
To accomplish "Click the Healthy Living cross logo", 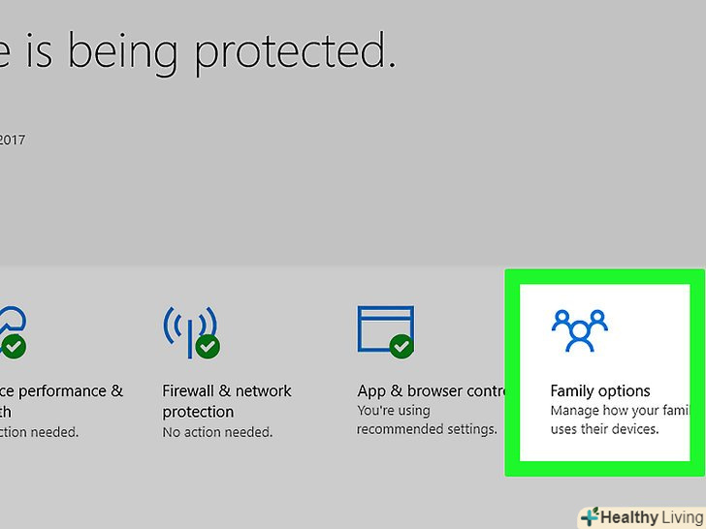I will click(x=590, y=517).
